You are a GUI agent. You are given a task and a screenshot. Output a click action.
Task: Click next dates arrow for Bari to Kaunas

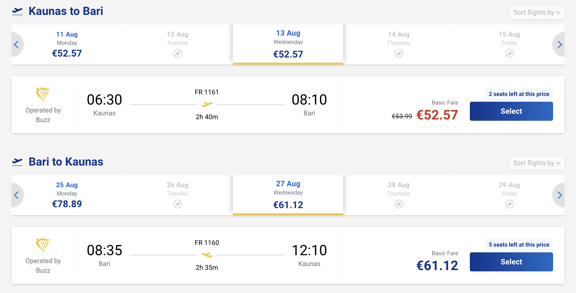coord(559,195)
